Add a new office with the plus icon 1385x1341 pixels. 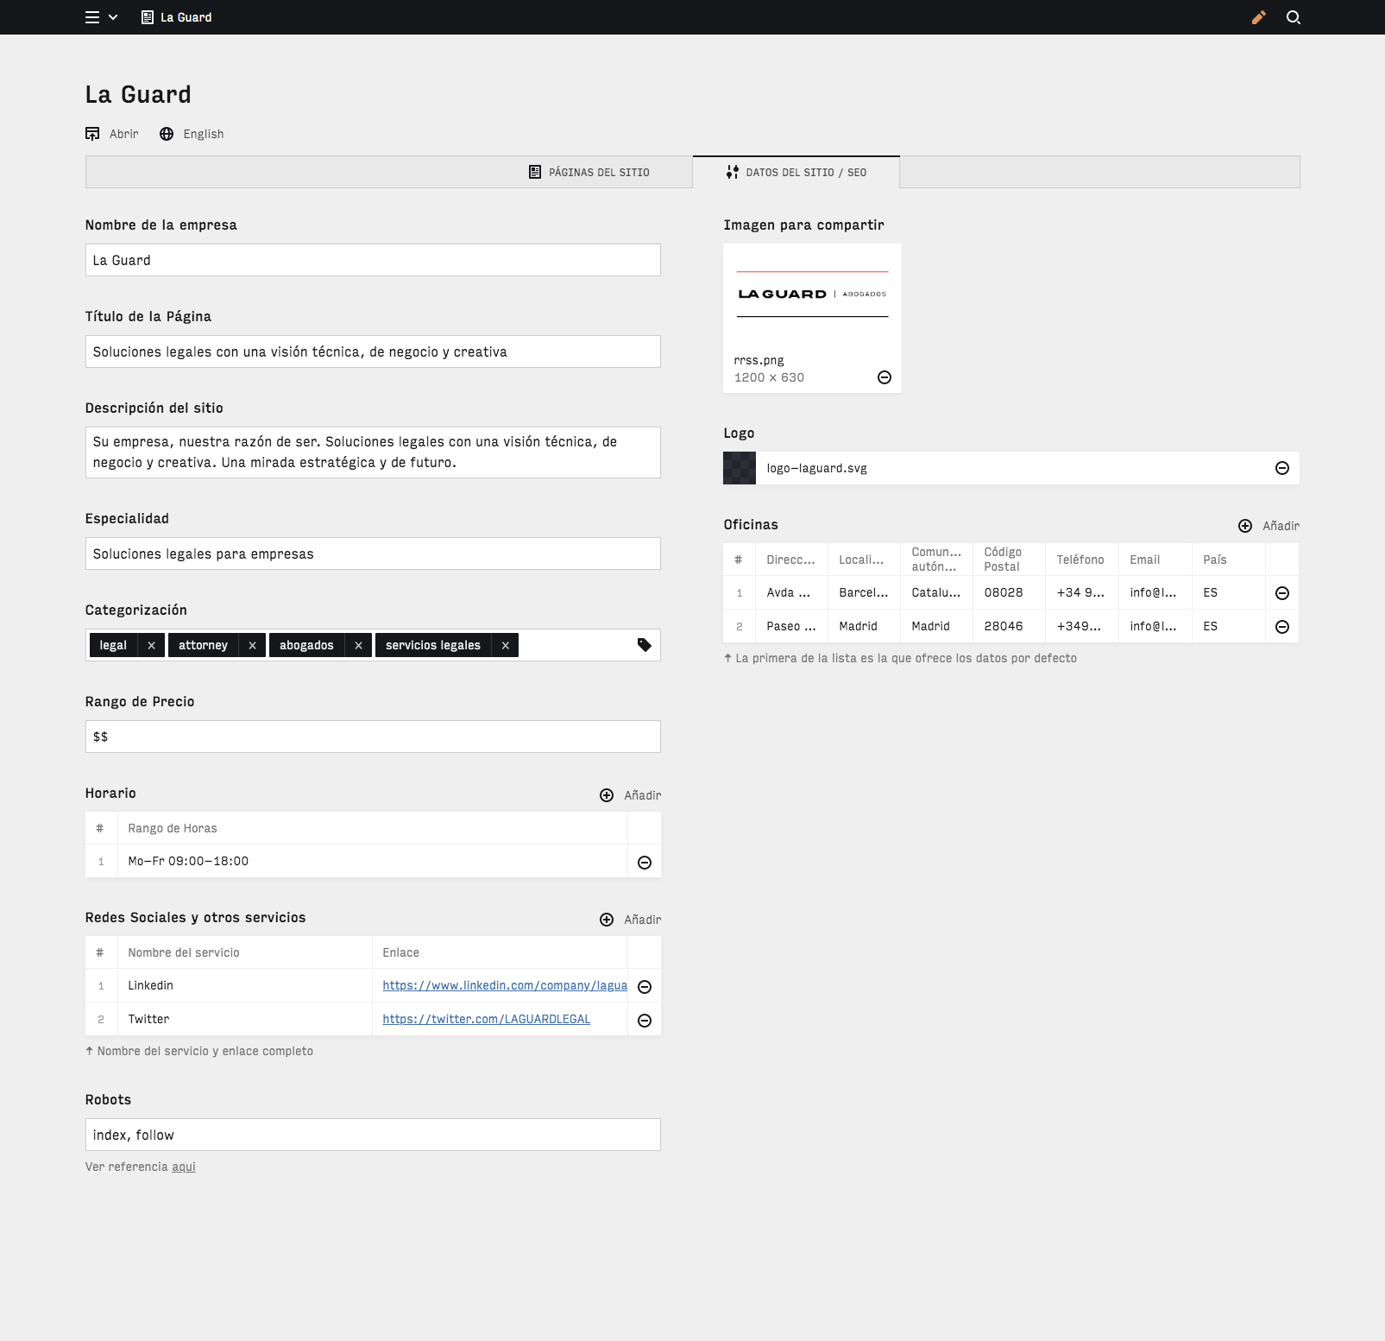[1245, 525]
